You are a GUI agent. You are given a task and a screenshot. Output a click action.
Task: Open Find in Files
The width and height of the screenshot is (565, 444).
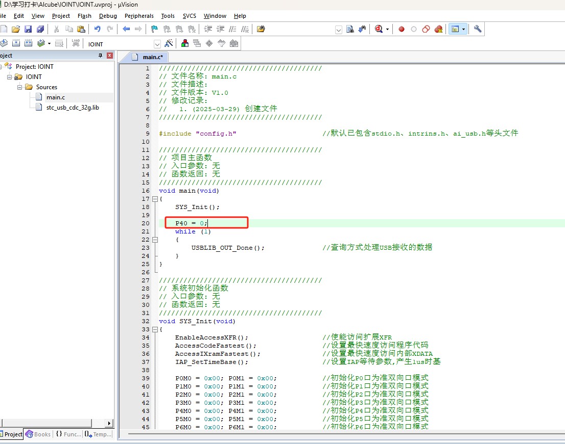tap(261, 29)
